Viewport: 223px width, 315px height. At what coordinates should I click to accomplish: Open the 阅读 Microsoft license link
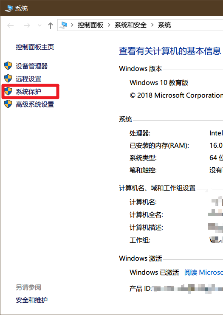203,273
